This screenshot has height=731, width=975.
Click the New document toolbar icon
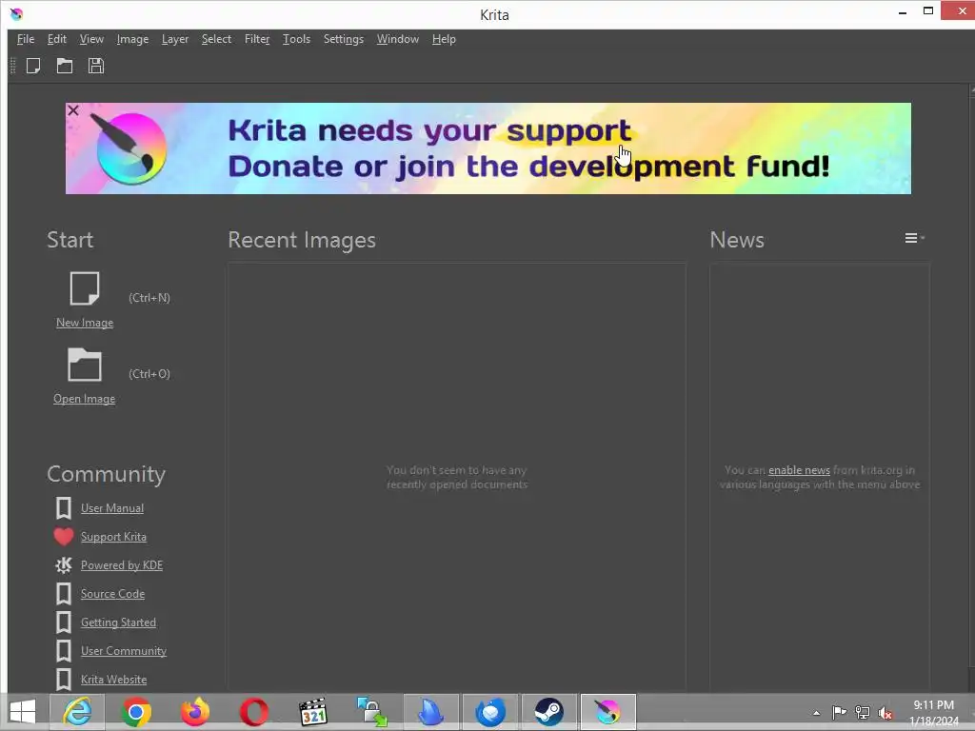33,66
